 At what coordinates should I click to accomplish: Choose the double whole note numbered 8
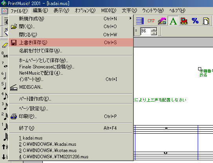[x=5, y=55]
